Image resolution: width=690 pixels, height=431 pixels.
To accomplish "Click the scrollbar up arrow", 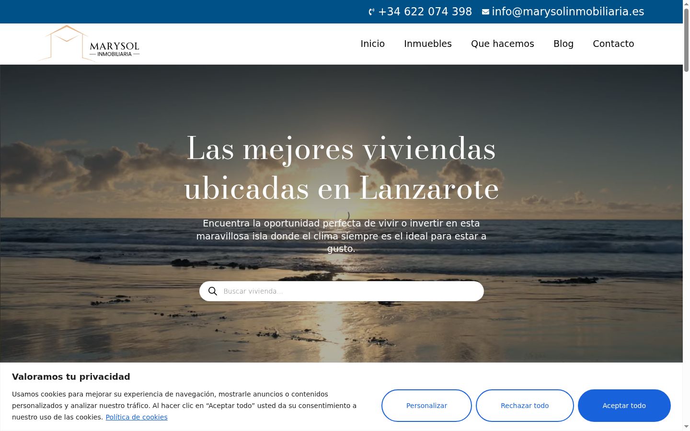I will (x=686, y=4).
